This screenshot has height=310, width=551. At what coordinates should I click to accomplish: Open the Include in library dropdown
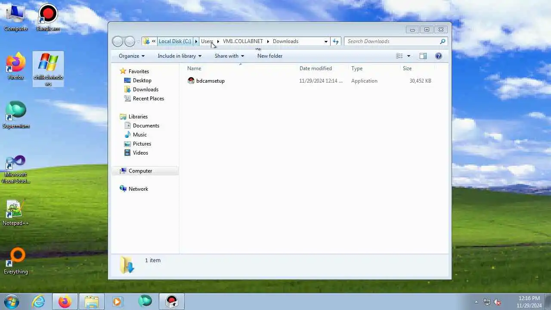point(180,56)
